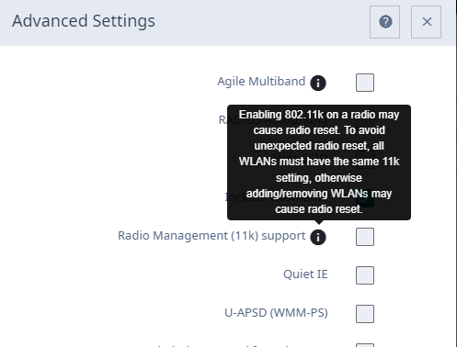Click the Agile Multiband label
The width and height of the screenshot is (457, 347).
tap(261, 82)
